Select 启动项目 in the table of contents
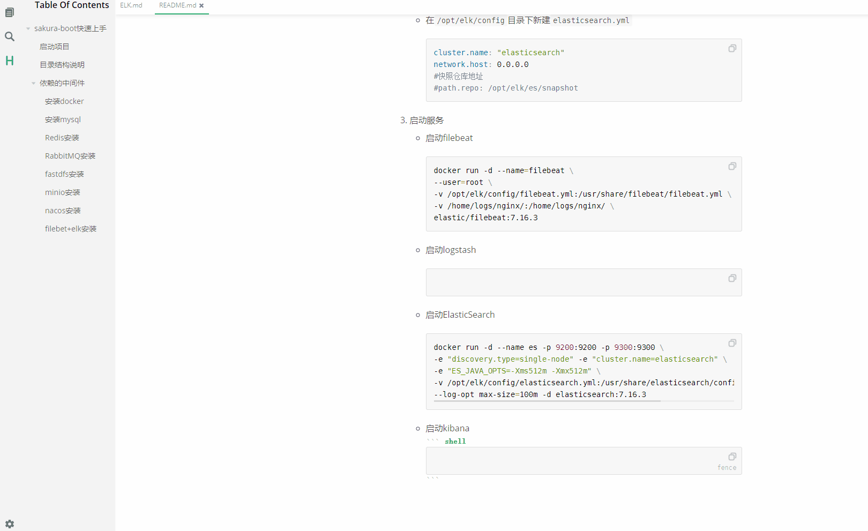The image size is (868, 531). 54,47
